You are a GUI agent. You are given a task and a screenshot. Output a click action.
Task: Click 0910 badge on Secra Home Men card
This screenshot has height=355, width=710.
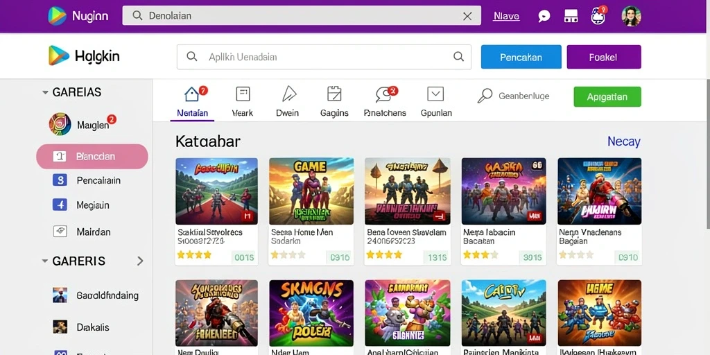click(340, 258)
